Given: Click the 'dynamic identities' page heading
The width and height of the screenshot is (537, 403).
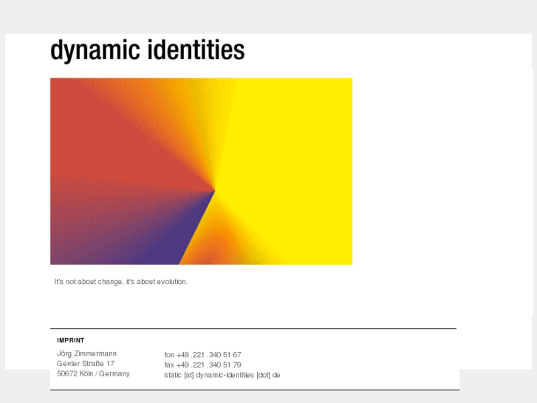Looking at the screenshot, I should [x=148, y=51].
